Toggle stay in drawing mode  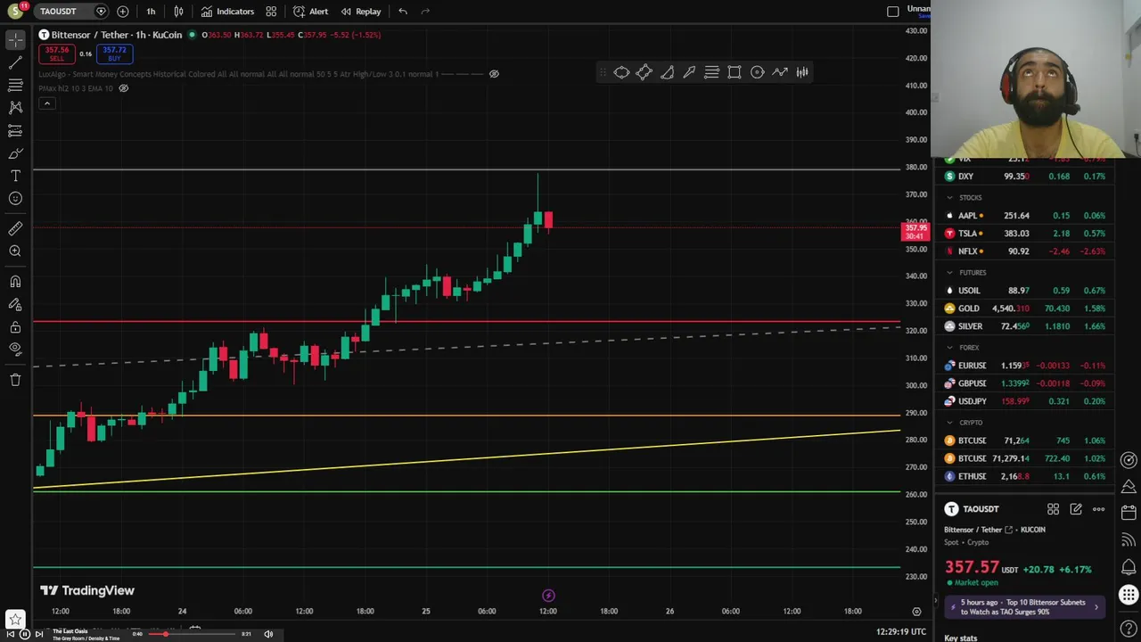pyautogui.click(x=15, y=304)
